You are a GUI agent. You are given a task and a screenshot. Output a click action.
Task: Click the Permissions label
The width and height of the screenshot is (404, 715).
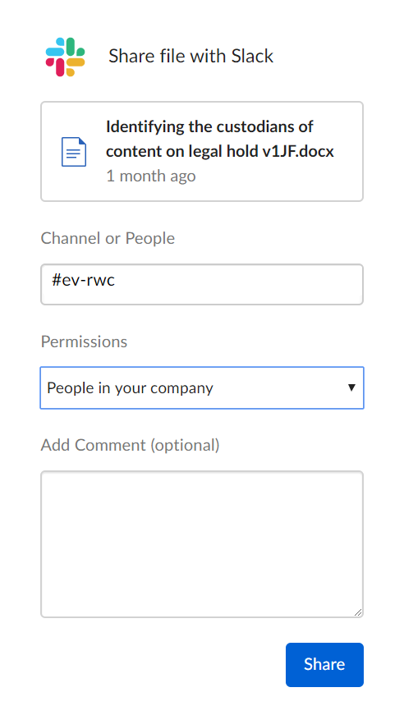[x=84, y=341]
